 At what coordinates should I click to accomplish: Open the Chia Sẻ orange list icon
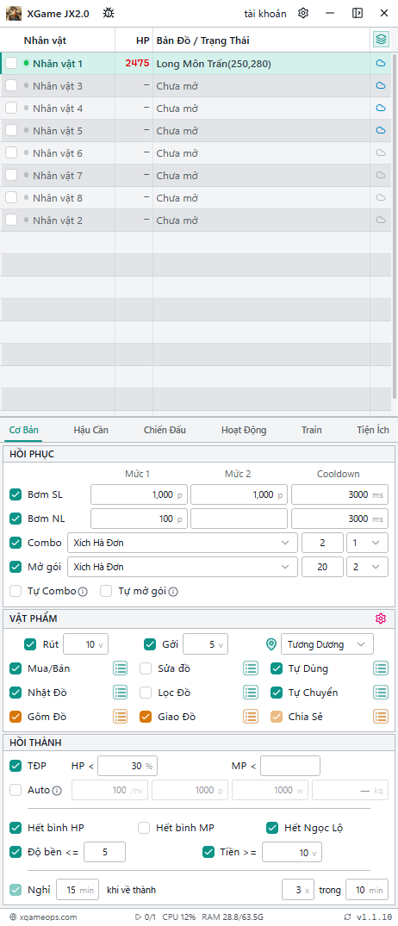[x=381, y=717]
